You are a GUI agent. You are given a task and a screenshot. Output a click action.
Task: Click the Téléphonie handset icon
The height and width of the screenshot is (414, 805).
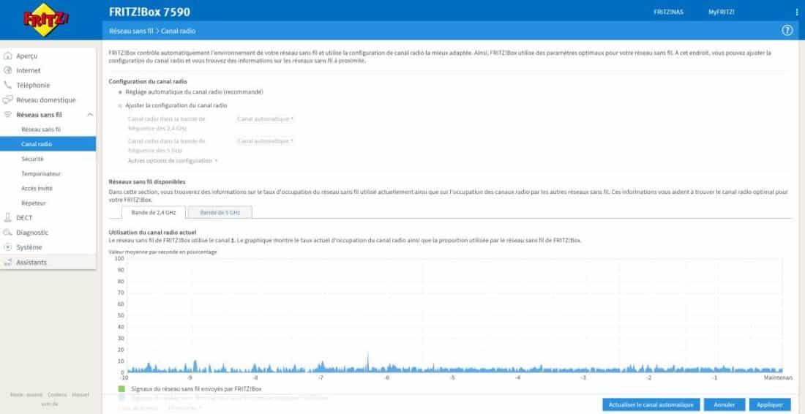click(8, 85)
